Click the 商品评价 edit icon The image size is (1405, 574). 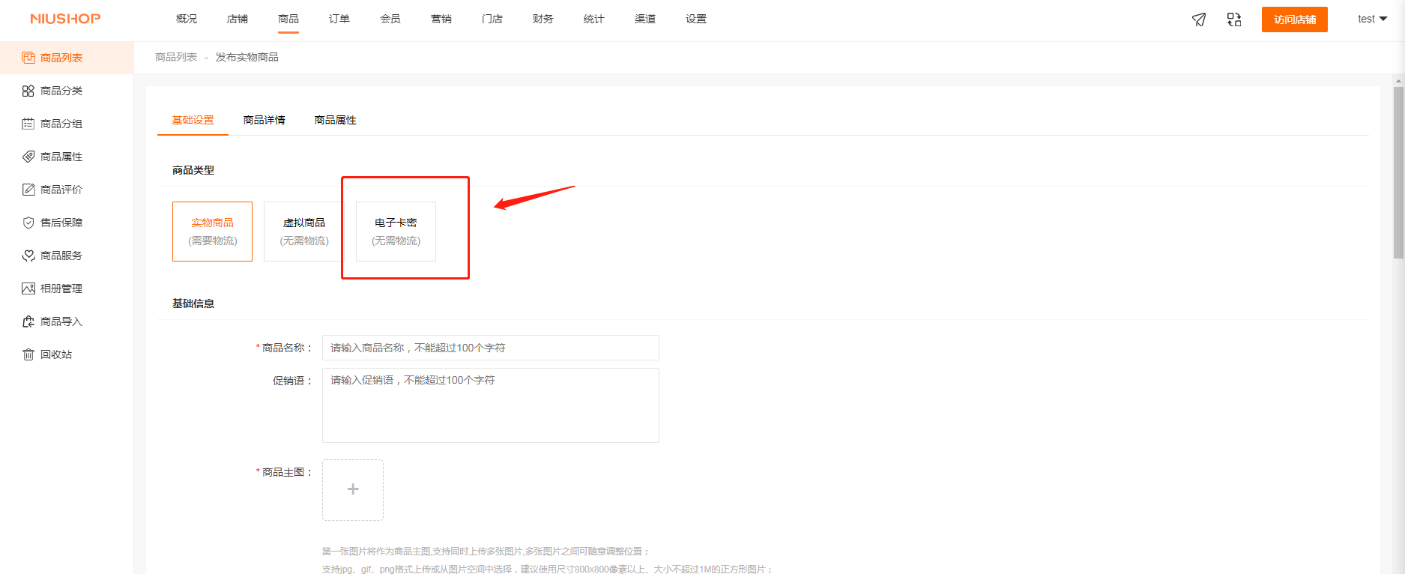28,190
